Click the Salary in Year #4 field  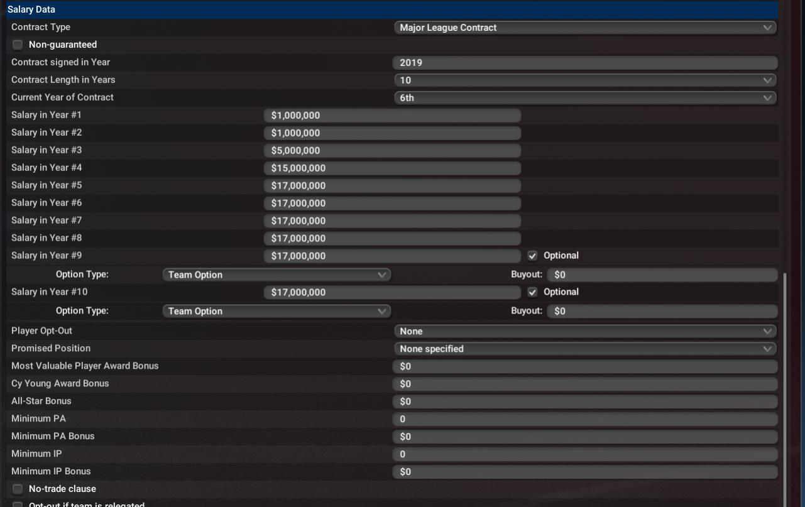point(392,168)
